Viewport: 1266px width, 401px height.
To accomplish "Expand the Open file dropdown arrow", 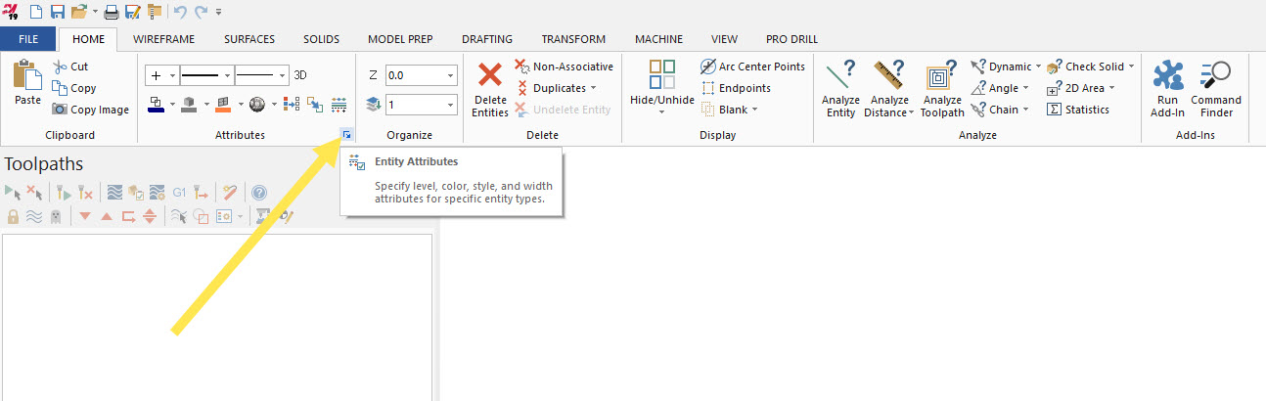I will (x=95, y=12).
